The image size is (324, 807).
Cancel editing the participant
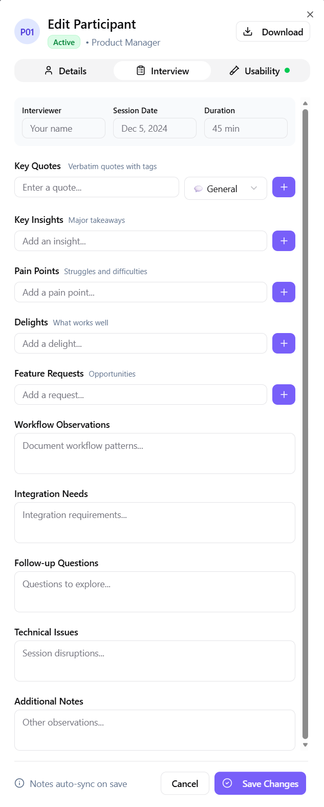tap(185, 783)
